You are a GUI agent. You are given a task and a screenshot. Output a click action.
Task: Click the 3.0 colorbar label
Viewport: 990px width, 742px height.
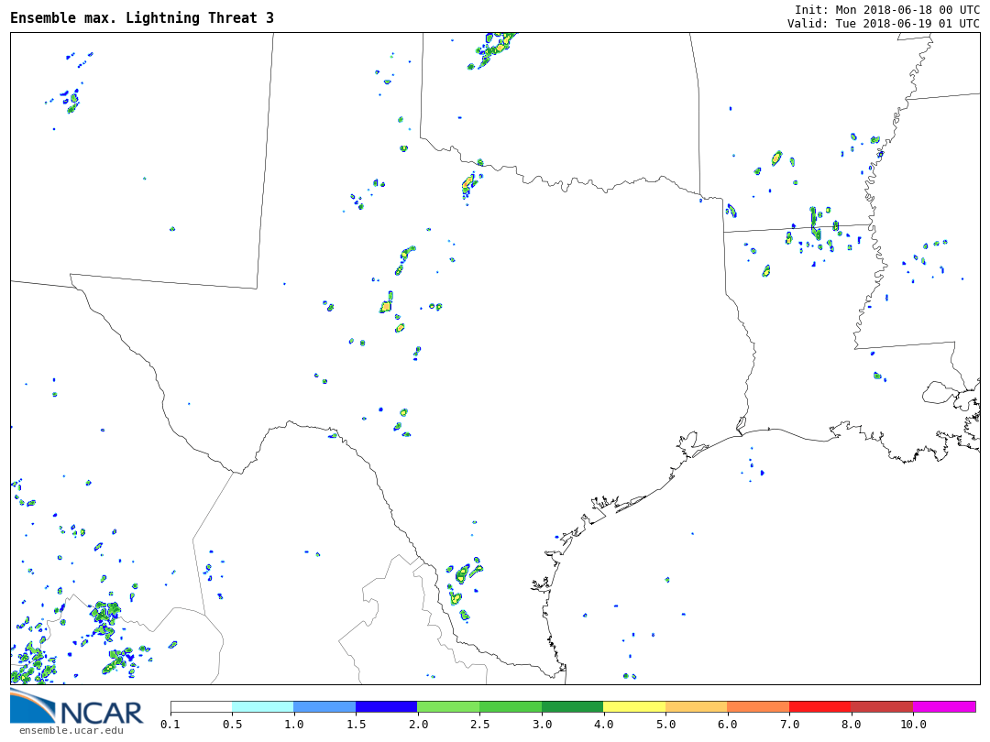(542, 724)
